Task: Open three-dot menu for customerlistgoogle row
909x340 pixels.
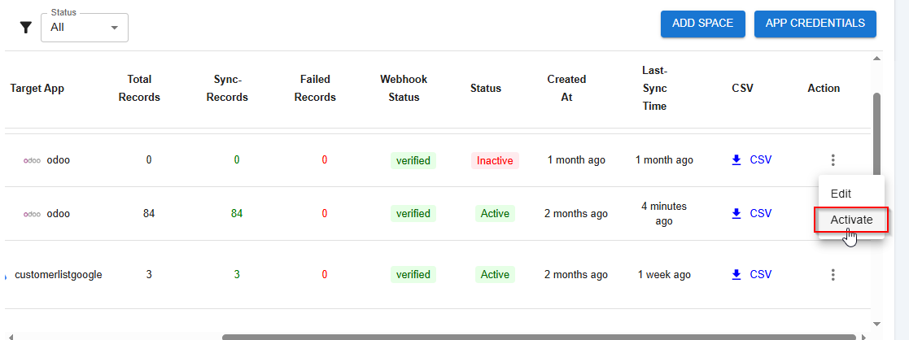Action: 833,275
